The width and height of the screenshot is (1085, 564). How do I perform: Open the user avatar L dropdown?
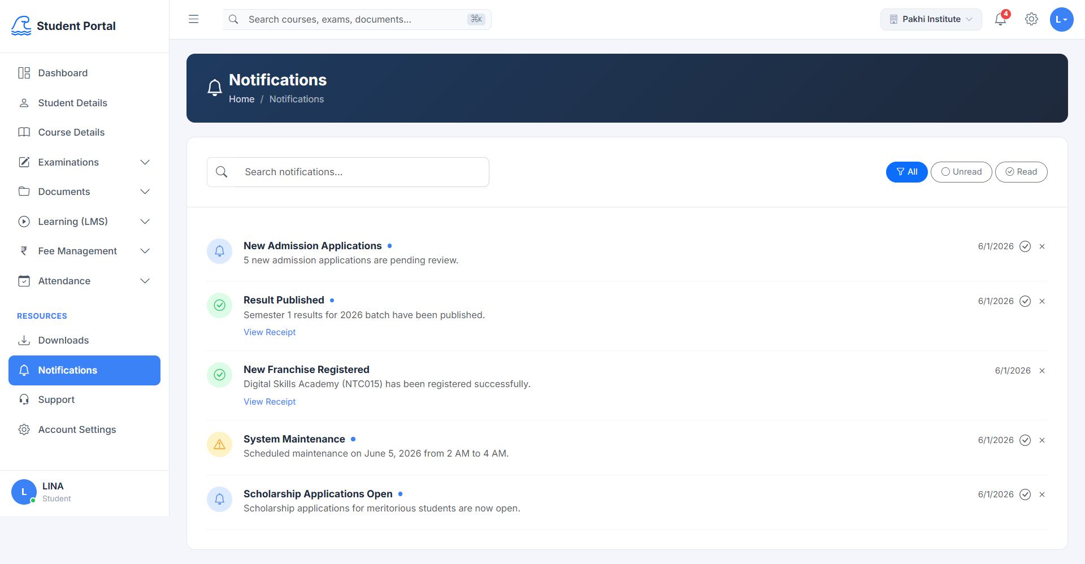pos(1061,19)
